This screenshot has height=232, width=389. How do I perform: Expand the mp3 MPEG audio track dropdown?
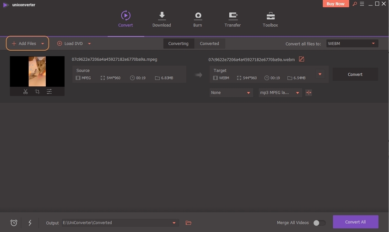279,93
